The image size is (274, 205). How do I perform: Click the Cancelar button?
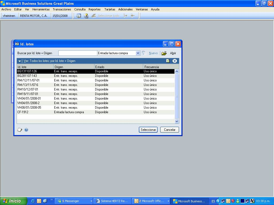point(169,130)
